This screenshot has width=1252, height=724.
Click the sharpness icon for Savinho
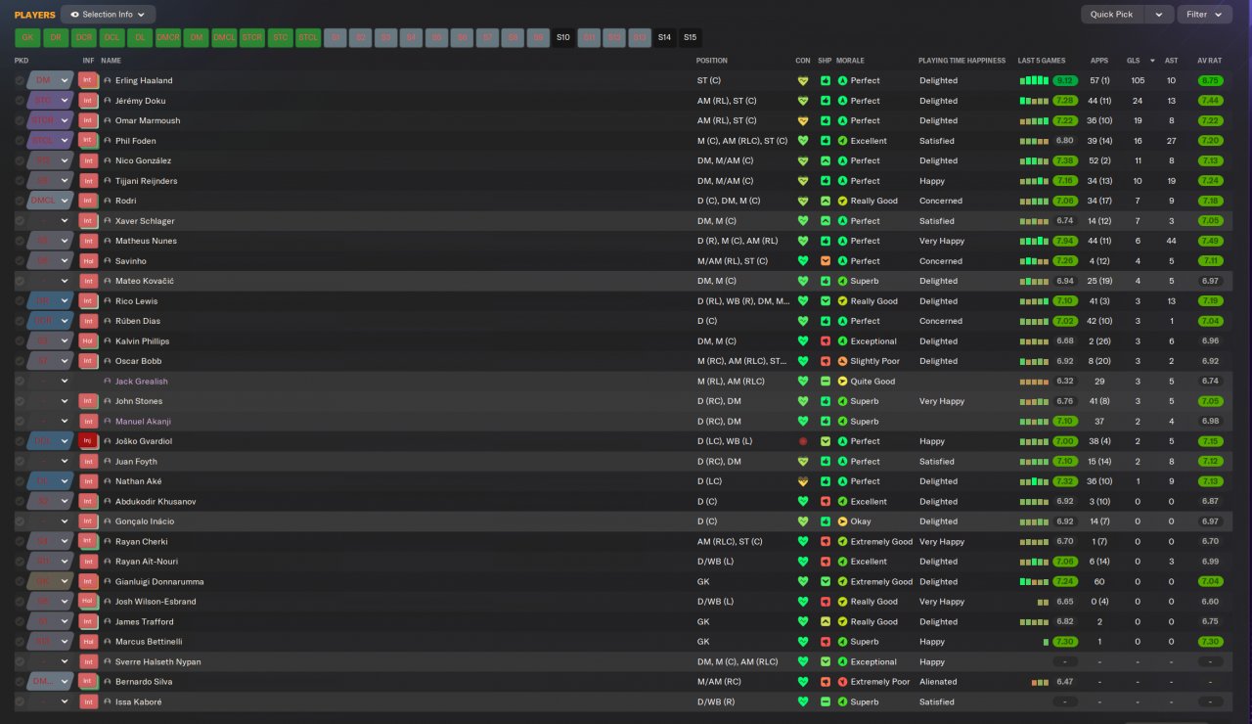(826, 261)
